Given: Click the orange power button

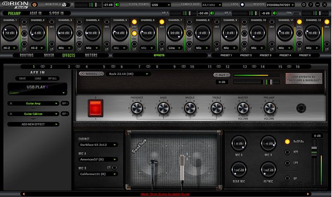Looking at the screenshot, I should [x=34, y=5].
